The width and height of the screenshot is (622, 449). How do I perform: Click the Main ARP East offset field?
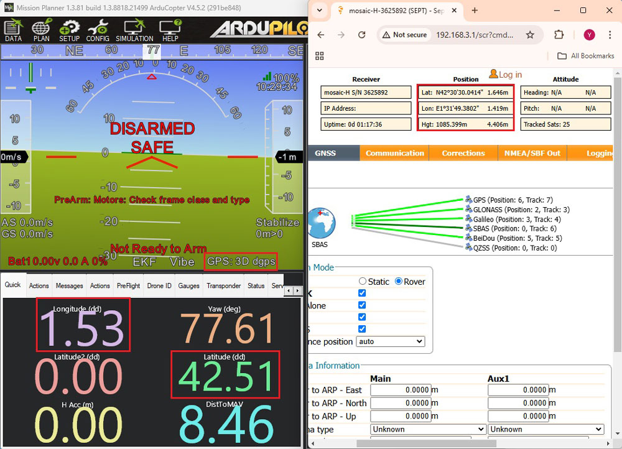click(401, 390)
